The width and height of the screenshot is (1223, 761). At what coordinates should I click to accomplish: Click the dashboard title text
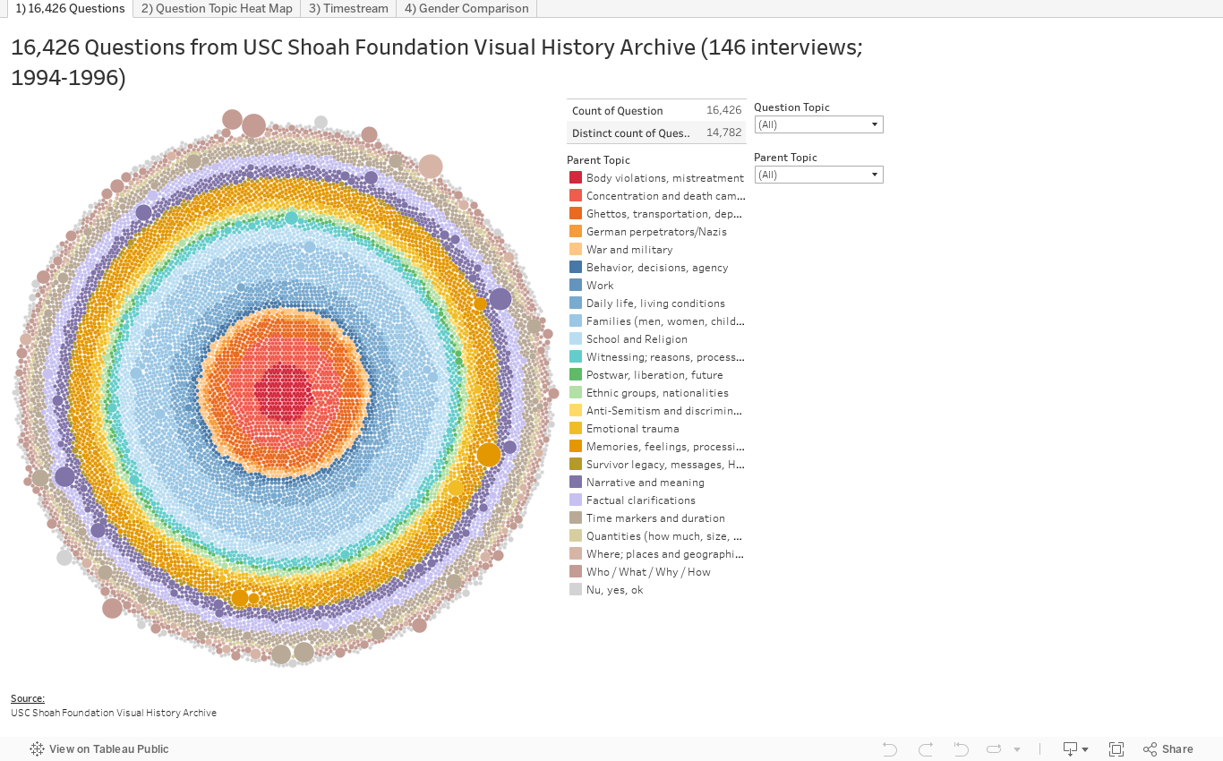coord(437,63)
